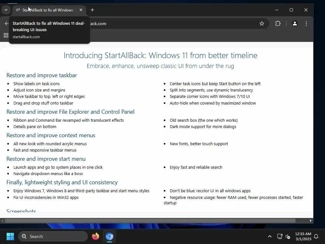Image resolution: width=325 pixels, height=244 pixels.
Task: Go back with the browser back arrow
Action: click(x=6, y=24)
